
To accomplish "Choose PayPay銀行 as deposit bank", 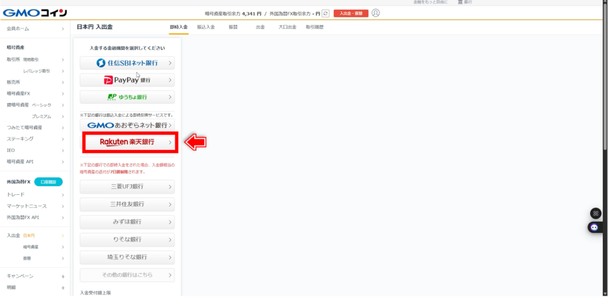I will [x=127, y=80].
